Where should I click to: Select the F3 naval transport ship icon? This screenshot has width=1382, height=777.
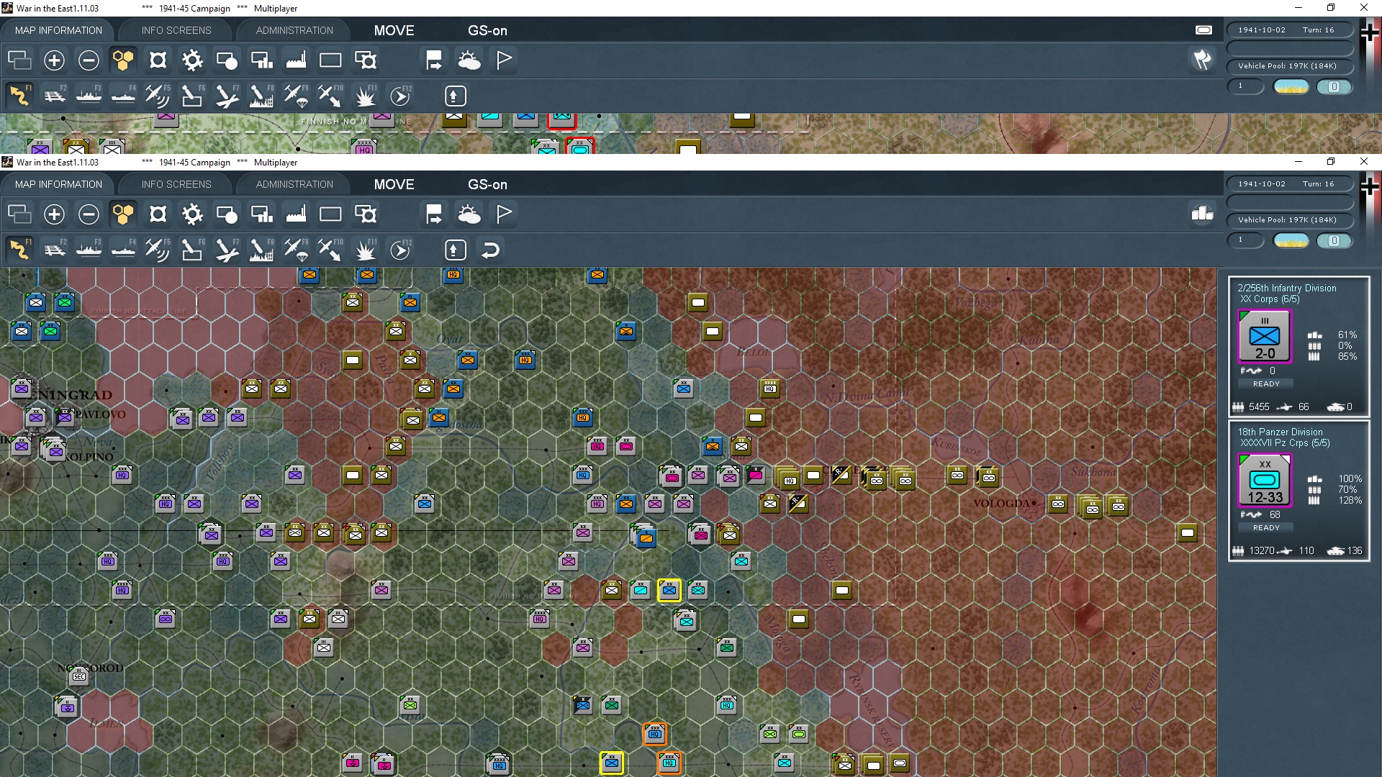(x=89, y=249)
